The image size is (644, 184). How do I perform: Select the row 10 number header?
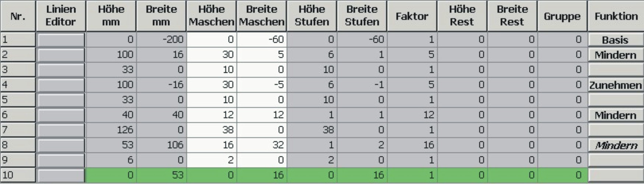pyautogui.click(x=18, y=175)
